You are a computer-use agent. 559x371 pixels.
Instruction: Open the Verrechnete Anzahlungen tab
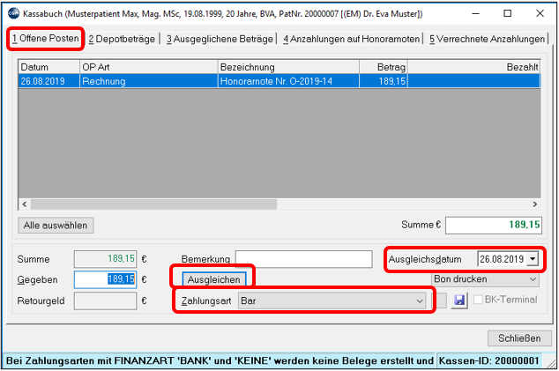coord(487,39)
